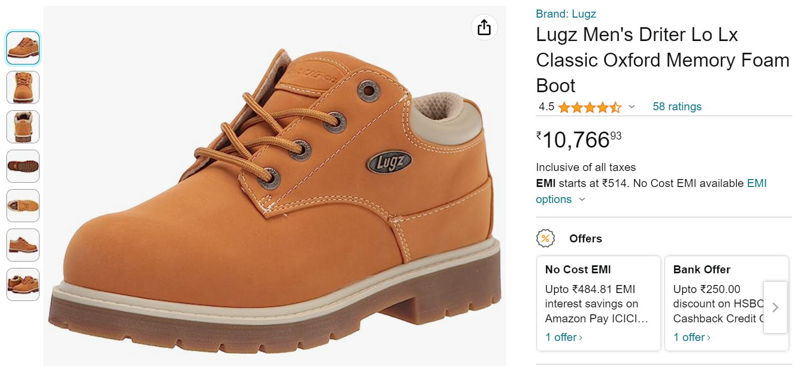Click the share icon on product image
The height and width of the screenshot is (366, 805).
(484, 27)
